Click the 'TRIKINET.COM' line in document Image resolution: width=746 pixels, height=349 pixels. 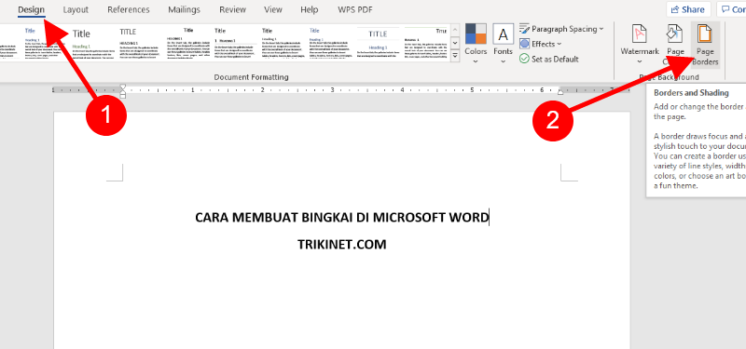click(341, 245)
